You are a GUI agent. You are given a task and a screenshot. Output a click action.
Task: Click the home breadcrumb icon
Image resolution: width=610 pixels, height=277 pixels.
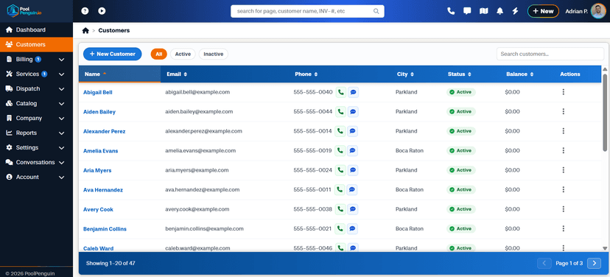pos(85,30)
